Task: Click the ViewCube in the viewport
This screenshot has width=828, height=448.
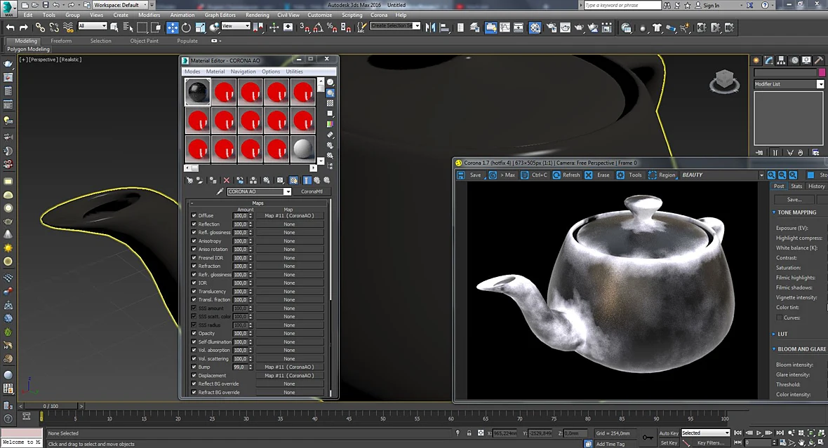Action: point(724,81)
